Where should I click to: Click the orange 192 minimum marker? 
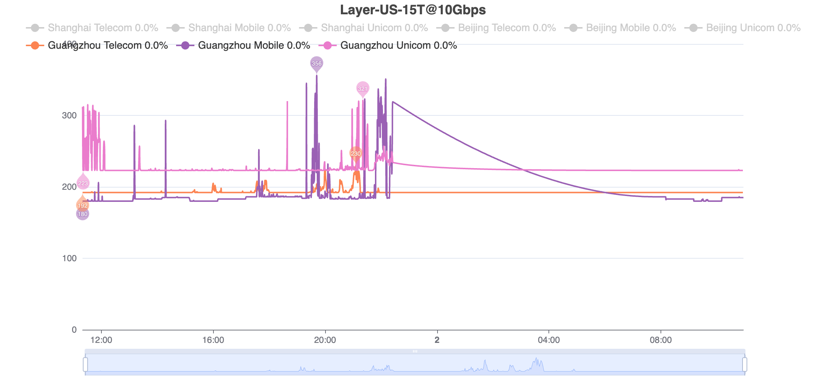82,204
